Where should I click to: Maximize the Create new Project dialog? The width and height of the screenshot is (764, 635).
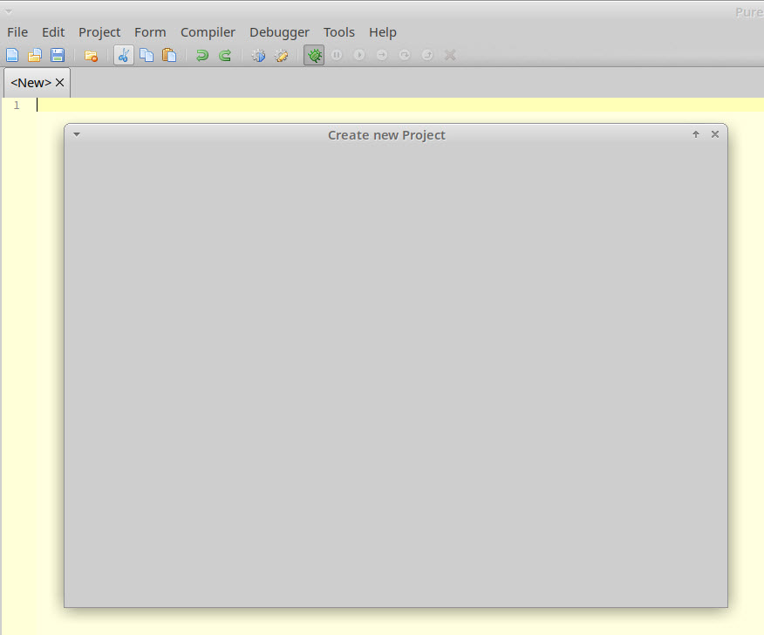tap(696, 134)
